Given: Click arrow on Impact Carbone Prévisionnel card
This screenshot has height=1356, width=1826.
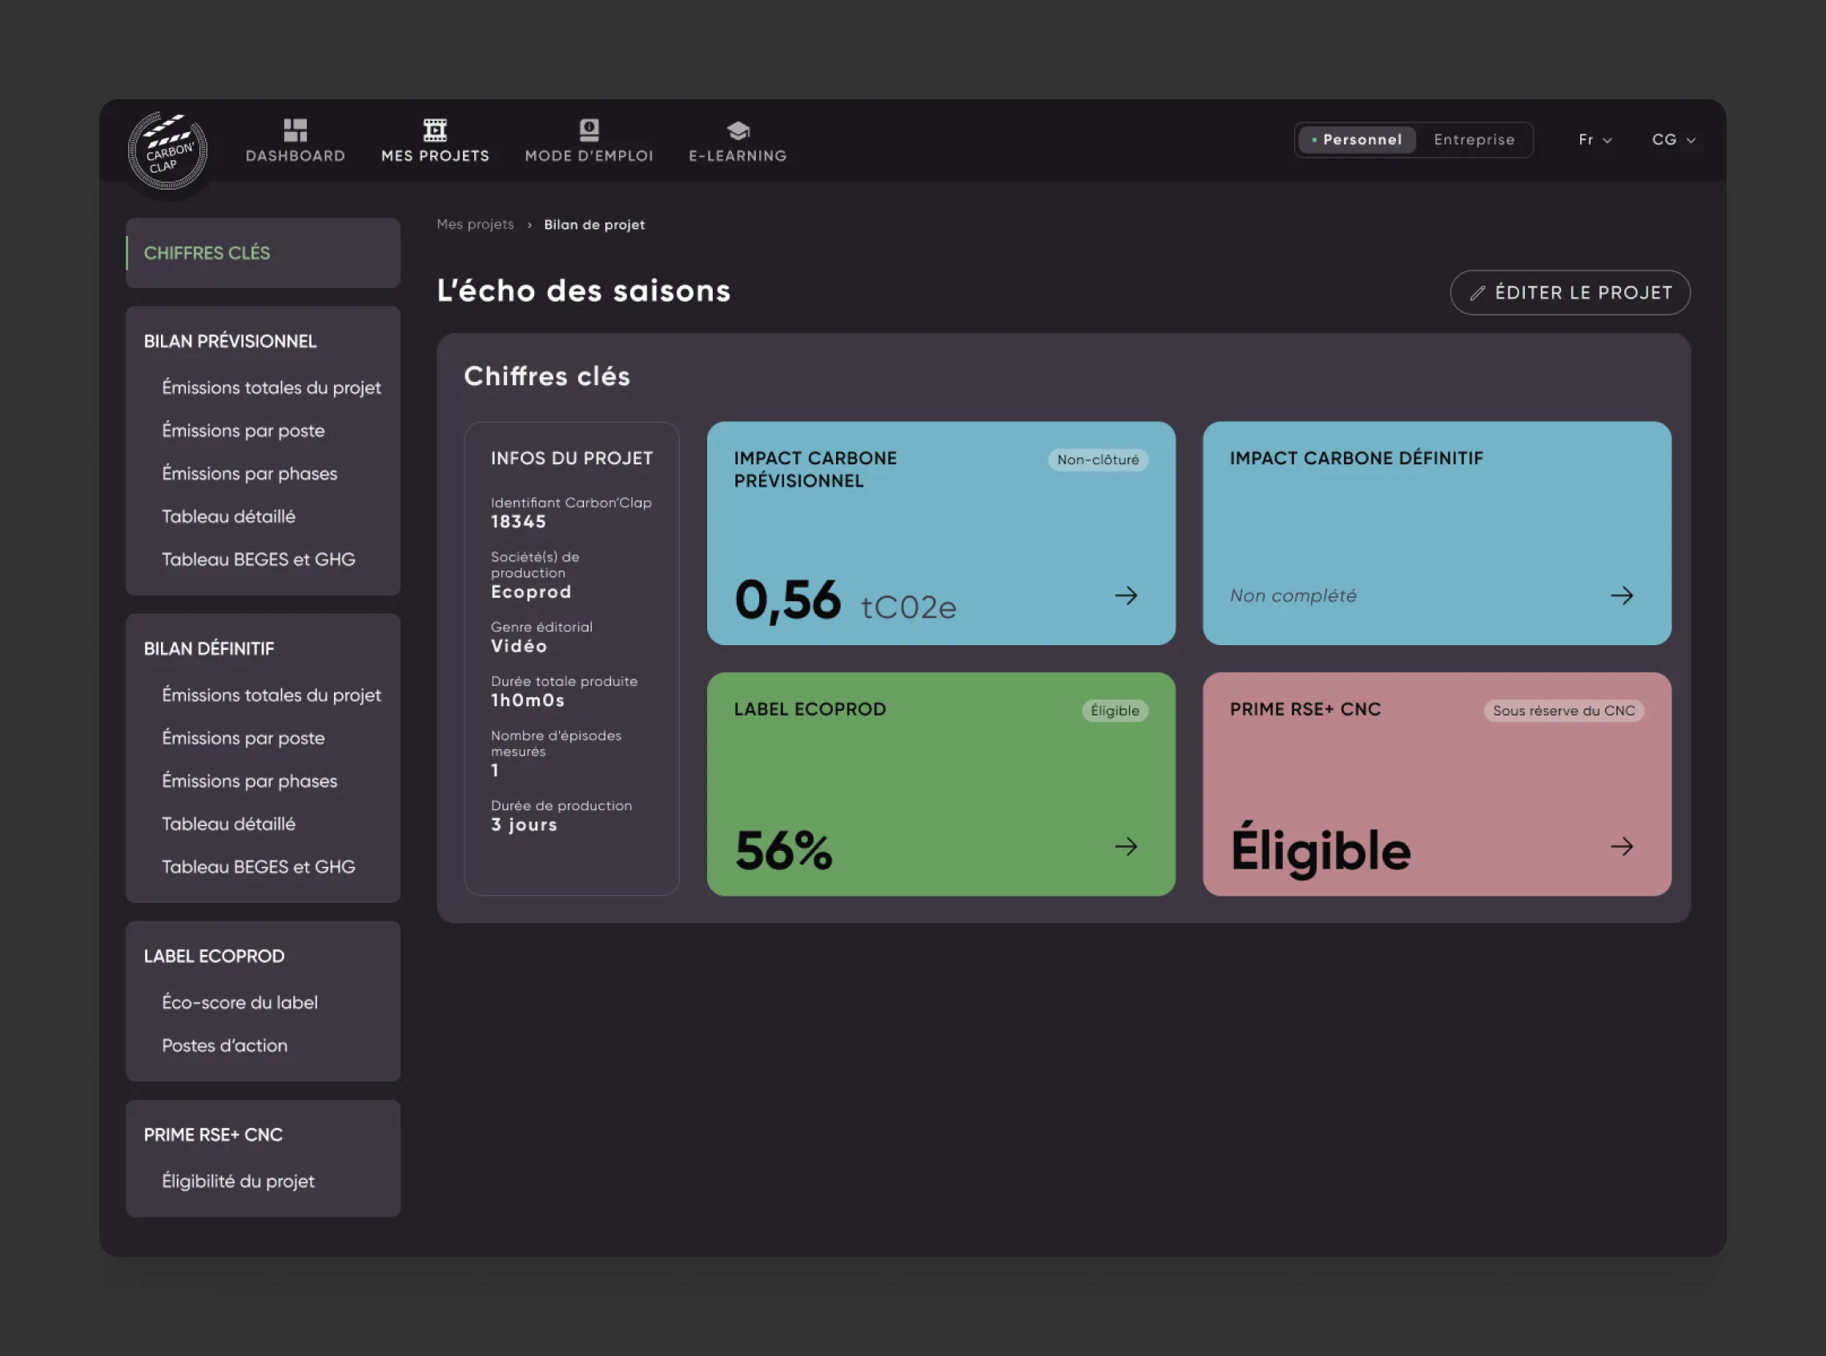Looking at the screenshot, I should coord(1127,595).
